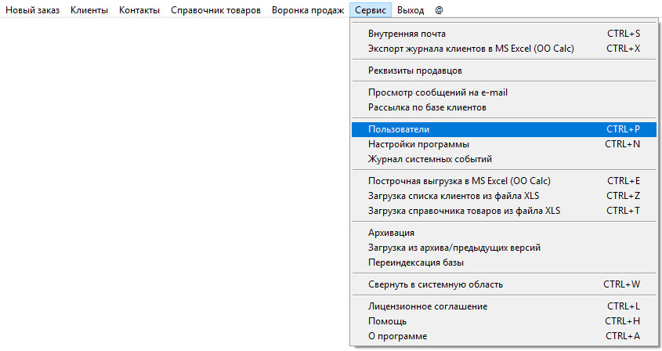This screenshot has width=662, height=351.
Task: Choose Свернуть в системную область
Action: 435,284
